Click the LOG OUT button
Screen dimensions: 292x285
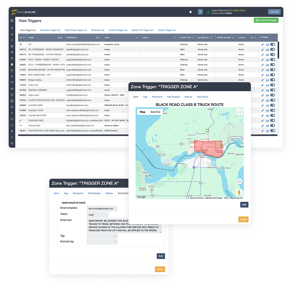coord(274,12)
